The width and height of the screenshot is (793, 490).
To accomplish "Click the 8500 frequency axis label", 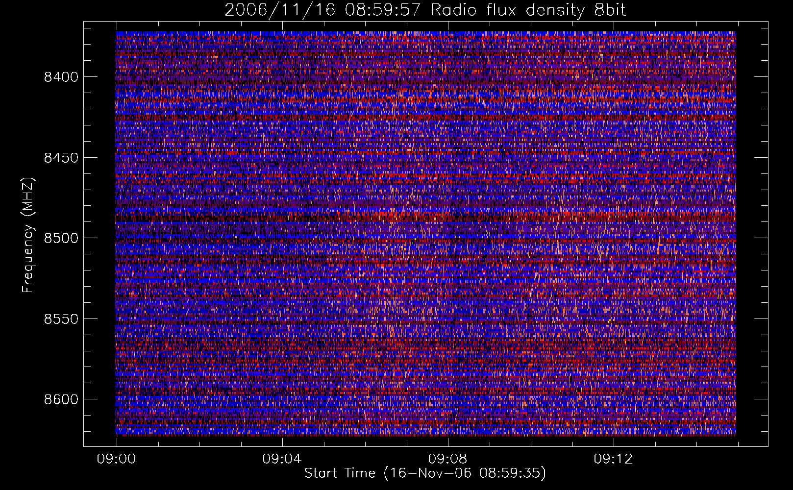I will click(x=61, y=238).
